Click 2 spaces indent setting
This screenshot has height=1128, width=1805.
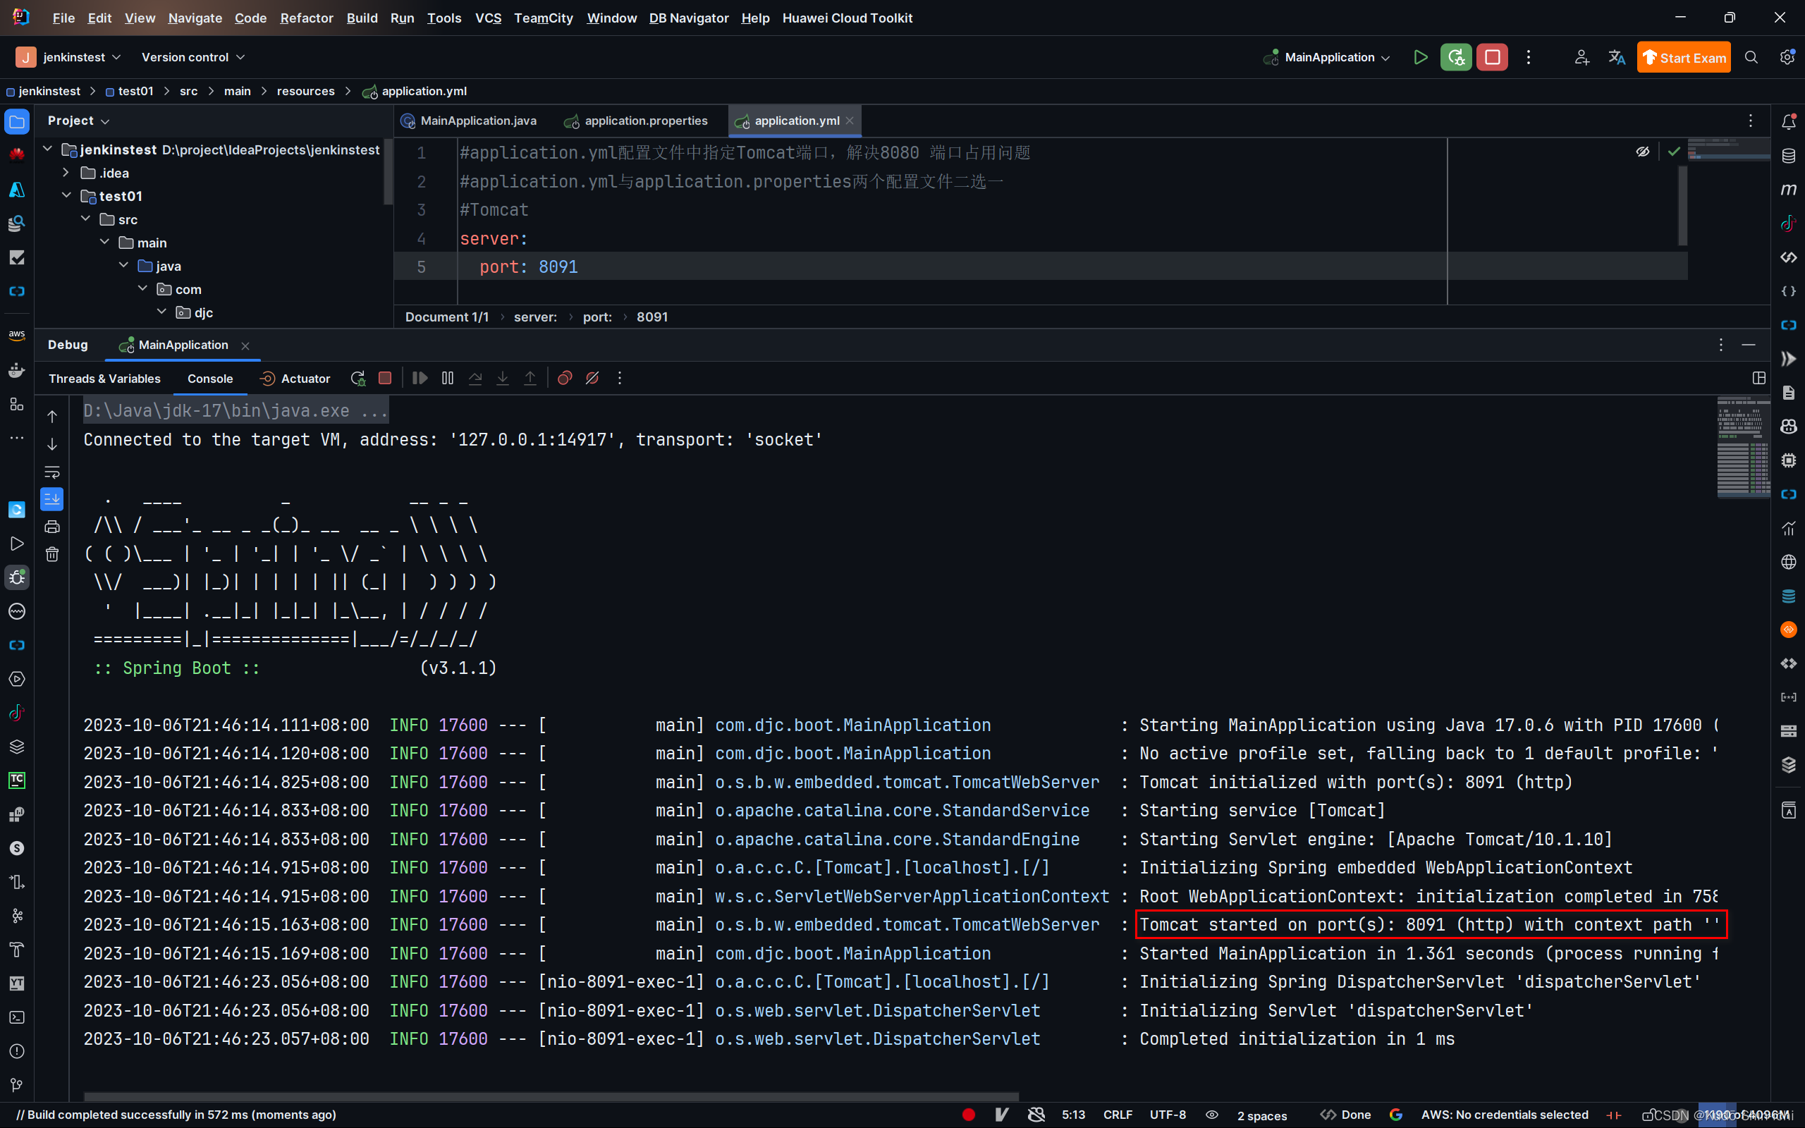pos(1262,1115)
